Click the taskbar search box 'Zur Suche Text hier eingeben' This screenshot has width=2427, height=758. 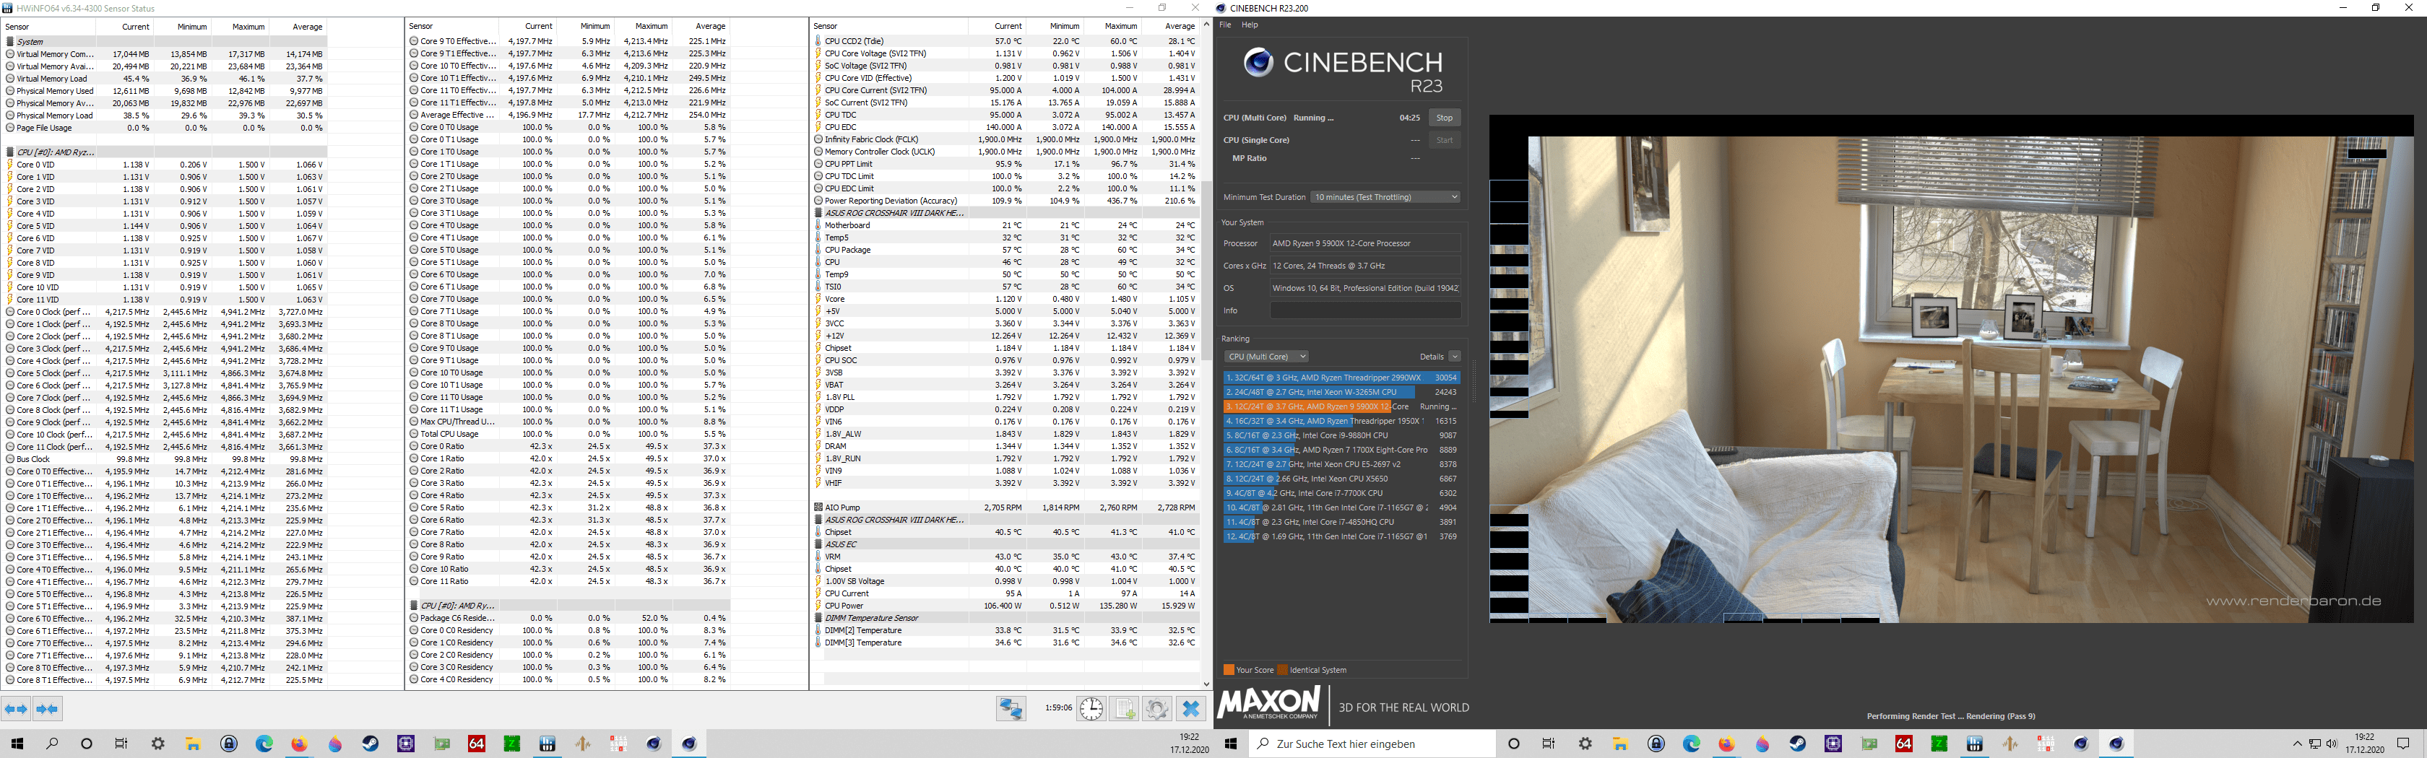(x=1372, y=744)
